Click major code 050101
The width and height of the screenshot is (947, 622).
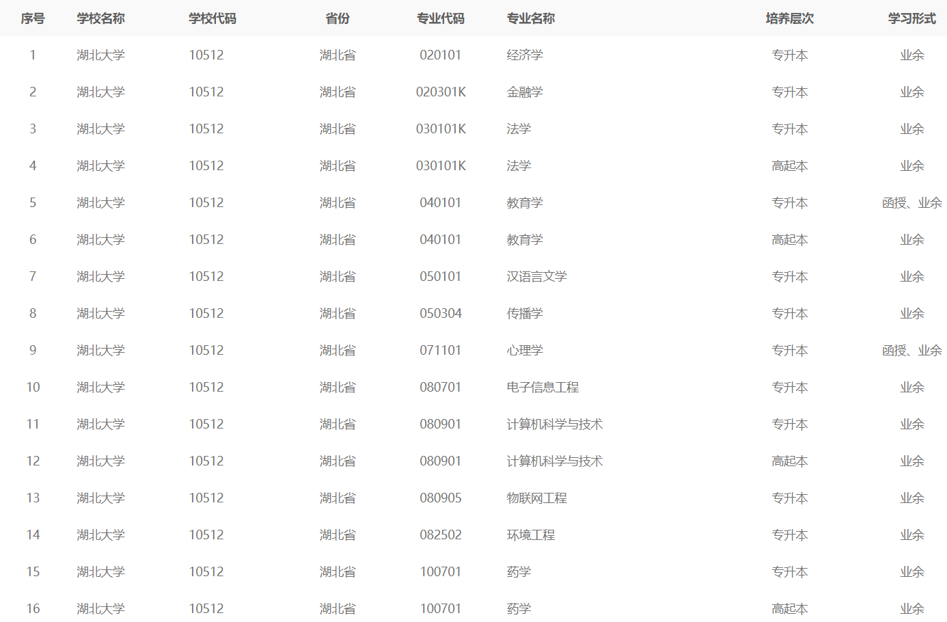pyautogui.click(x=441, y=277)
